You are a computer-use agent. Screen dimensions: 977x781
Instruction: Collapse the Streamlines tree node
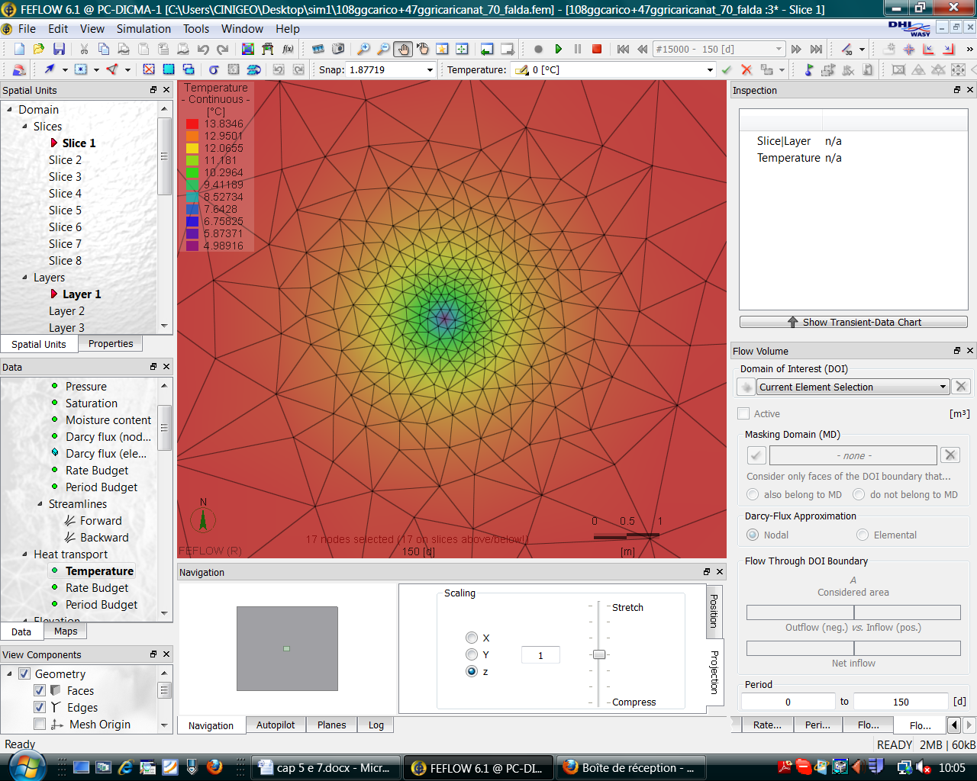pos(40,503)
